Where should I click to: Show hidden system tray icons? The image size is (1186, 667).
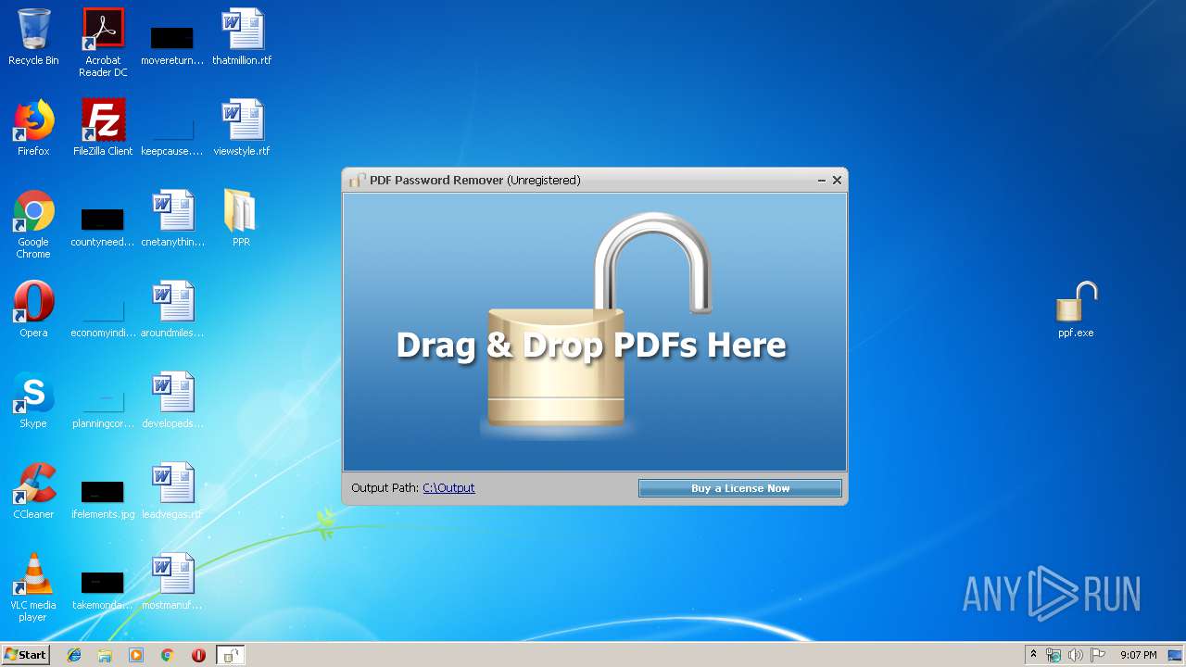tap(1034, 655)
